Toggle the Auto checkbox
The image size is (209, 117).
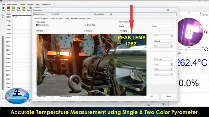click(203, 15)
